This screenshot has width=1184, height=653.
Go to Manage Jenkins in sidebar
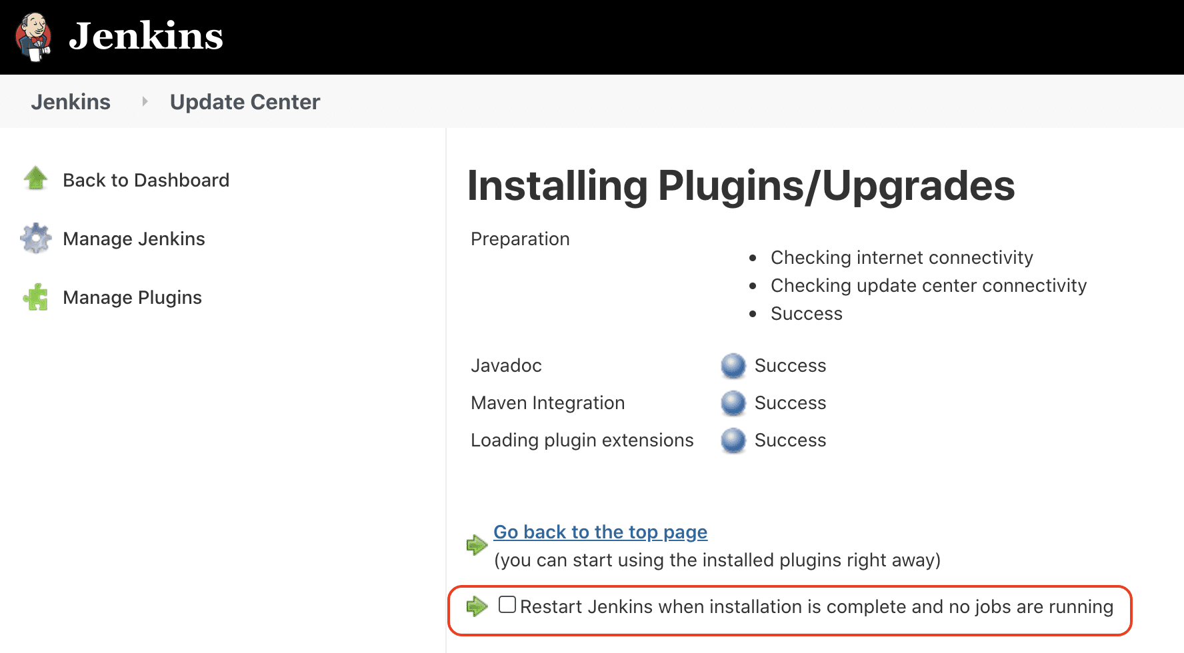coord(134,239)
